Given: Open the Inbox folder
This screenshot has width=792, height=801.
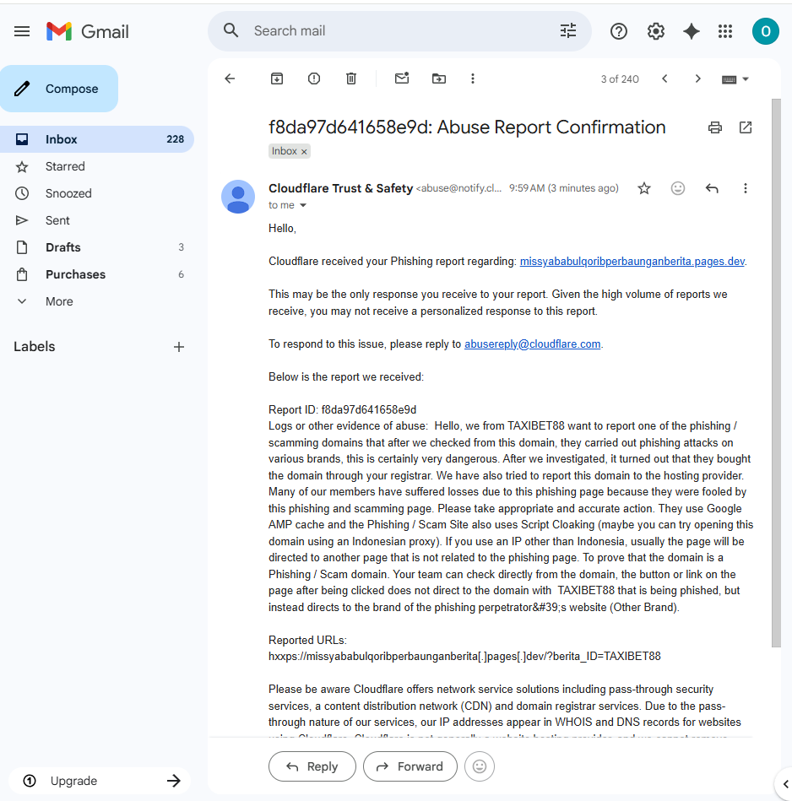Looking at the screenshot, I should 97,139.
